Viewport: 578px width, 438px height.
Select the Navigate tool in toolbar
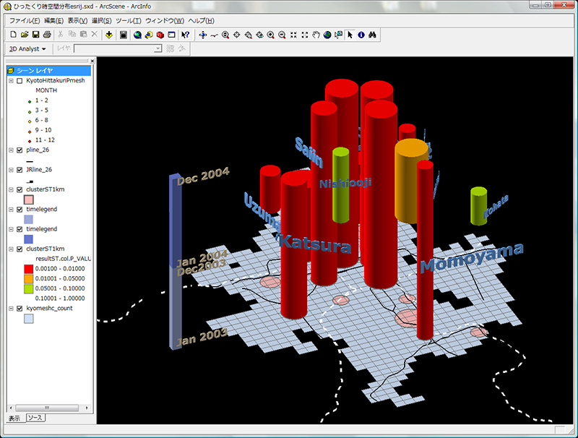pyautogui.click(x=202, y=34)
